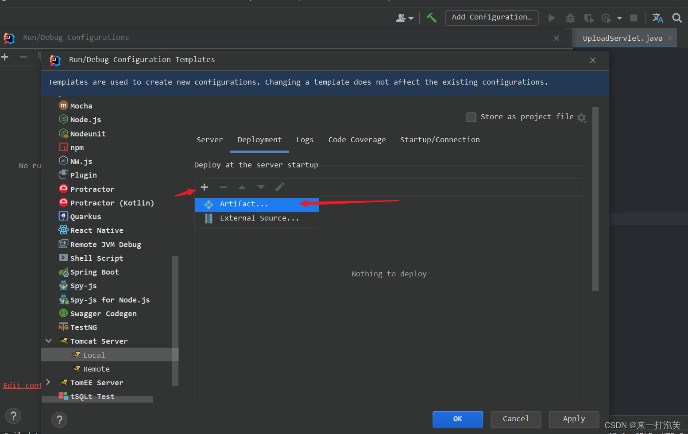Click the Edit configuration templates link

pyautogui.click(x=22, y=385)
